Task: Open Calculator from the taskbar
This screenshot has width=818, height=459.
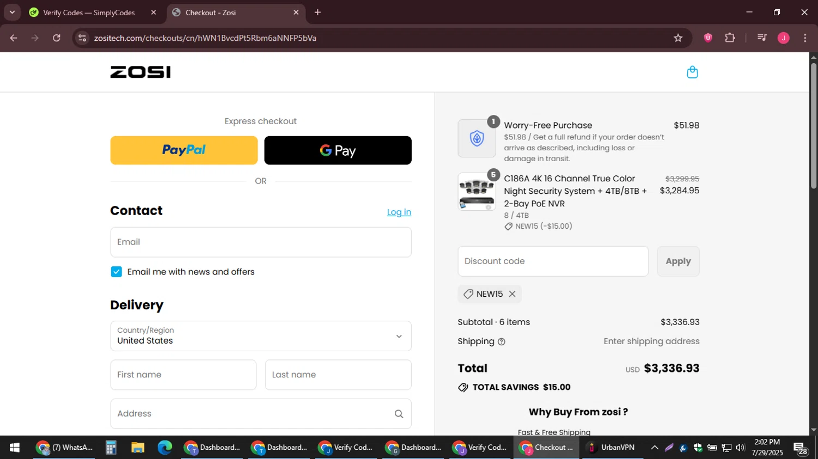Action: 111,448
